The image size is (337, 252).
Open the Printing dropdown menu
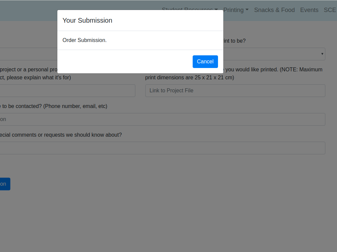click(236, 10)
